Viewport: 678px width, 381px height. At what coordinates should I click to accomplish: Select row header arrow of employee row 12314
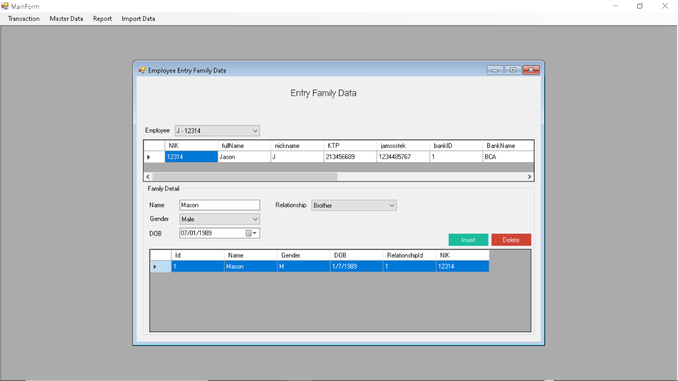click(154, 157)
